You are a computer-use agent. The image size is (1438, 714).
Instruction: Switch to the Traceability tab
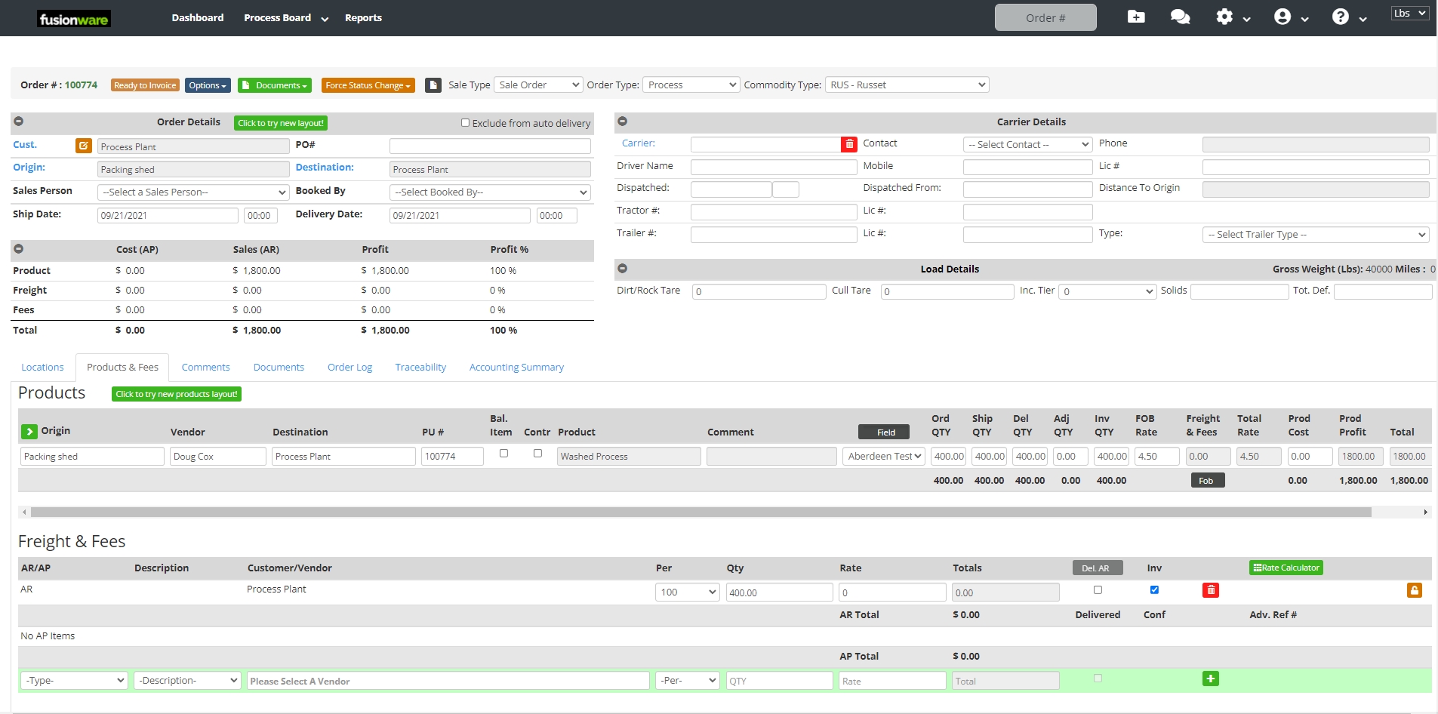420,368
